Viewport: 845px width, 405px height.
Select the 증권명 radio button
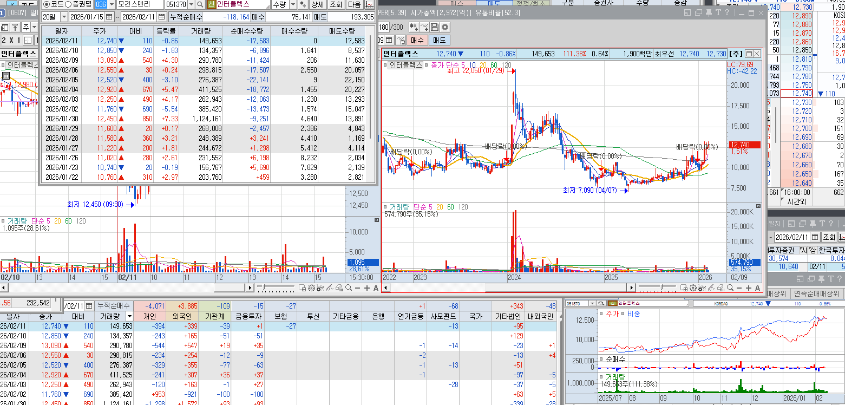(x=69, y=4)
